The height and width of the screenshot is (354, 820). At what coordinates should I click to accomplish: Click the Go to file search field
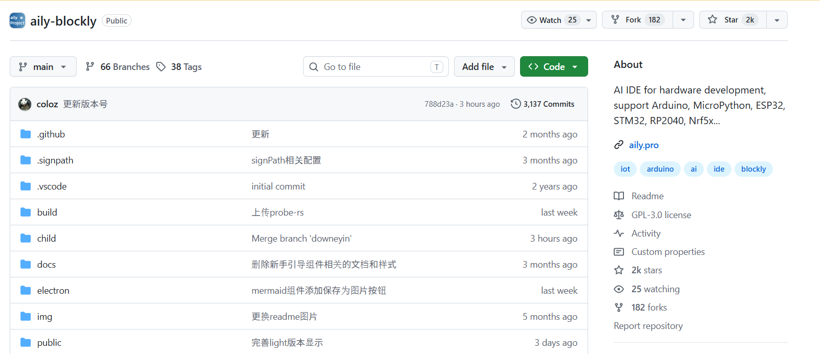[x=376, y=66]
